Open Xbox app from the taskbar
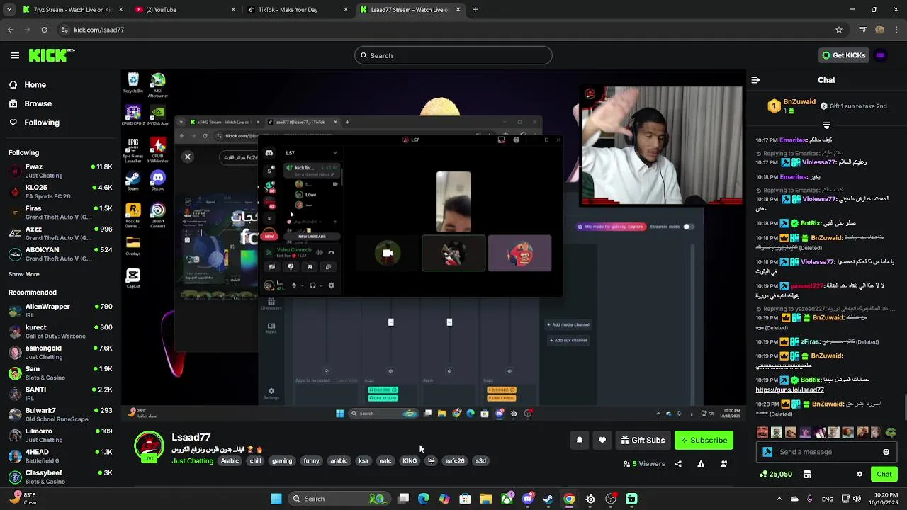907x510 pixels. click(x=507, y=499)
